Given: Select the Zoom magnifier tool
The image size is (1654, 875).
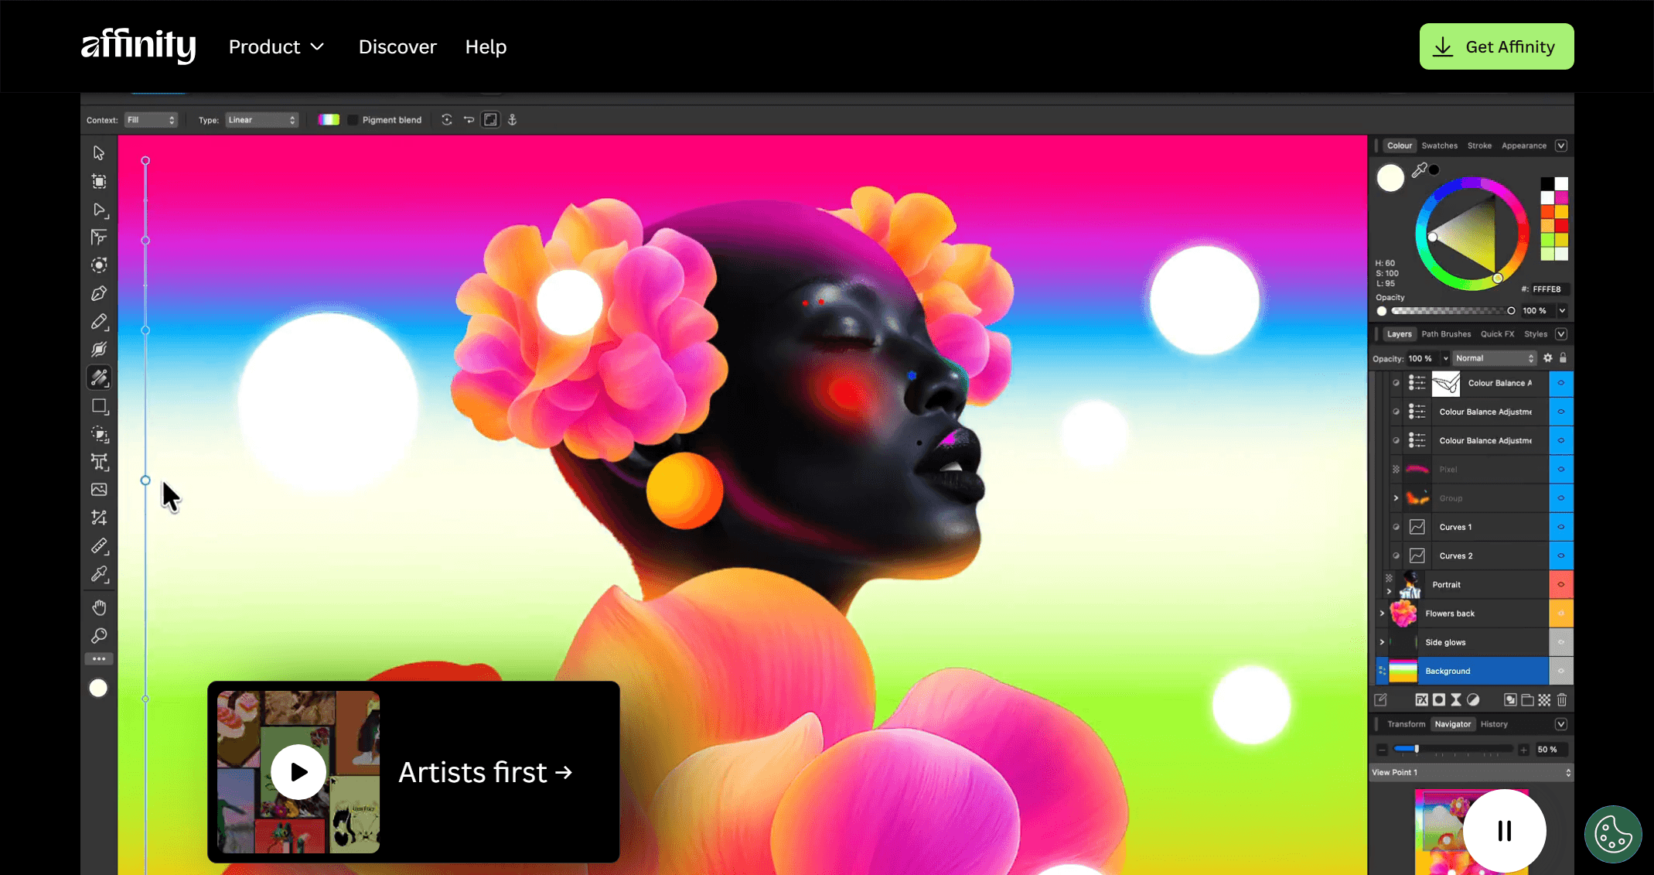Looking at the screenshot, I should pos(99,636).
